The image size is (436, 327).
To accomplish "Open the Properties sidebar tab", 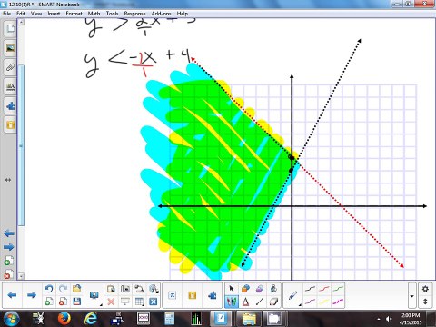I will click(x=10, y=87).
